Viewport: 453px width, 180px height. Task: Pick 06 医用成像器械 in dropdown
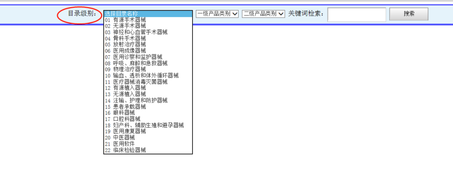(148, 51)
